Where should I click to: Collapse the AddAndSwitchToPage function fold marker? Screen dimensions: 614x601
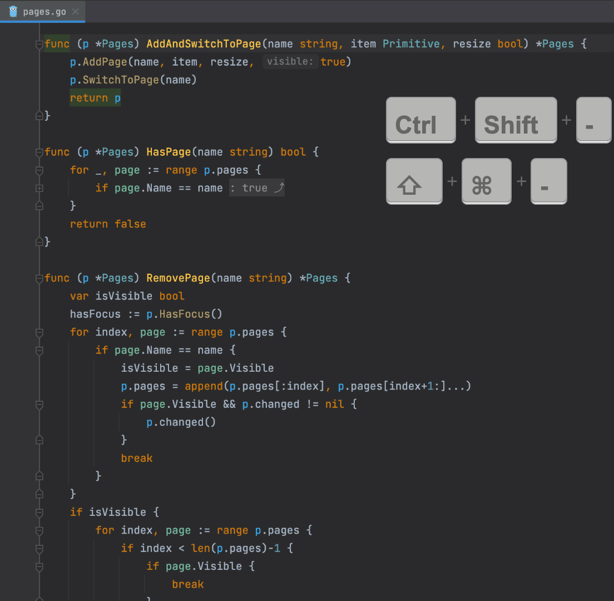(39, 44)
